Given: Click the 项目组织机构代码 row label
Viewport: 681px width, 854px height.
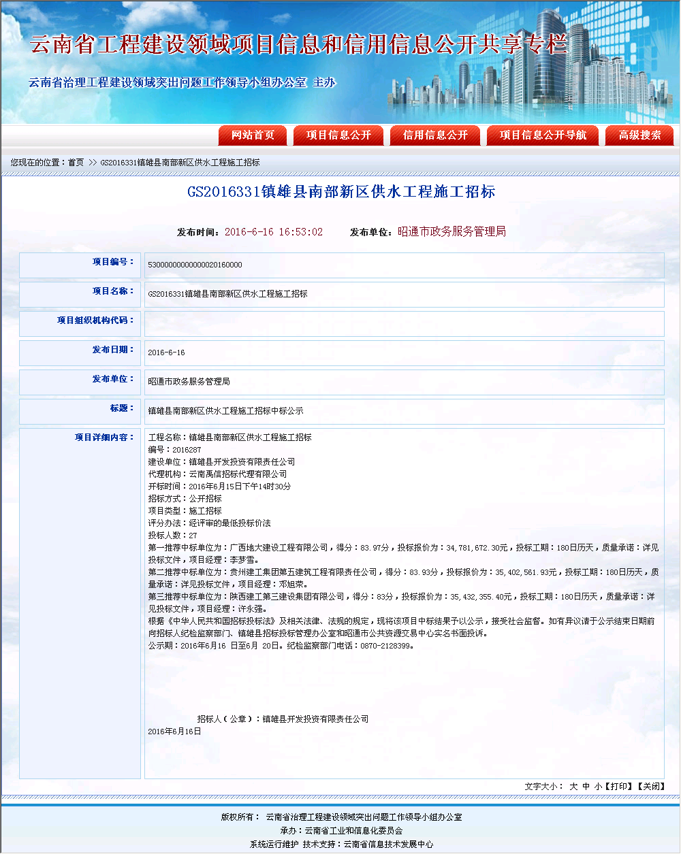Looking at the screenshot, I should [x=95, y=320].
